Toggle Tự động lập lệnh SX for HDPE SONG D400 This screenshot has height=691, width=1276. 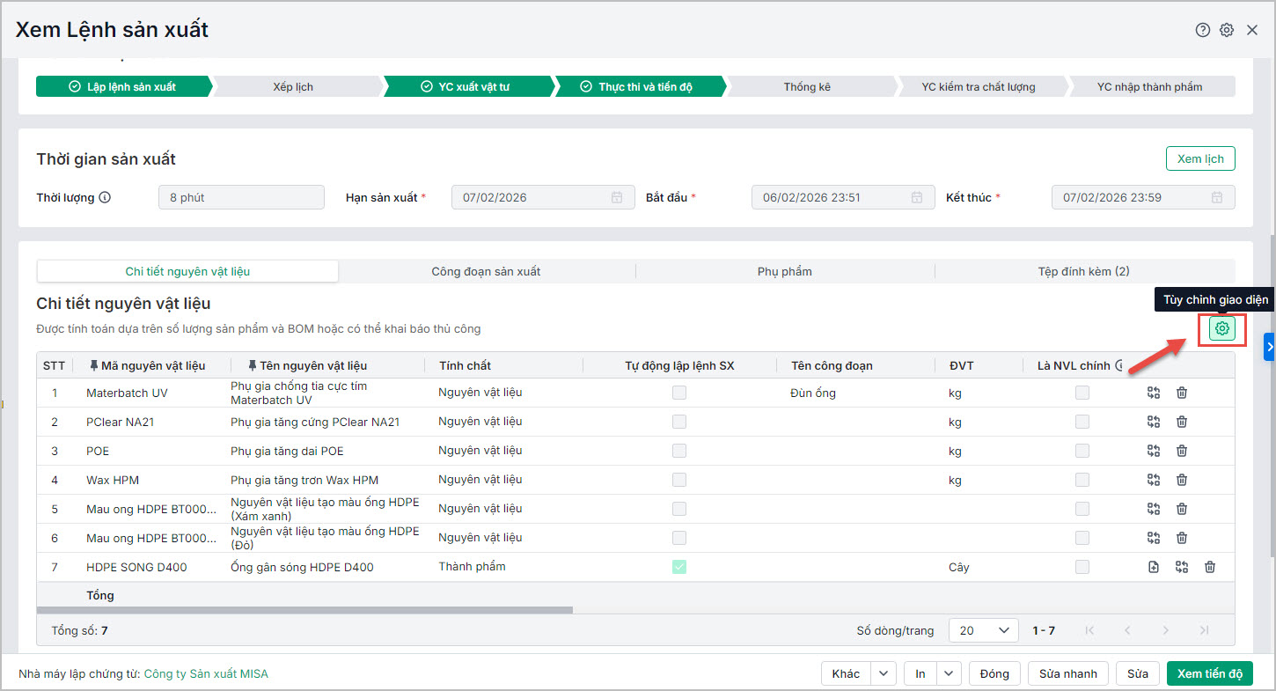click(x=679, y=568)
